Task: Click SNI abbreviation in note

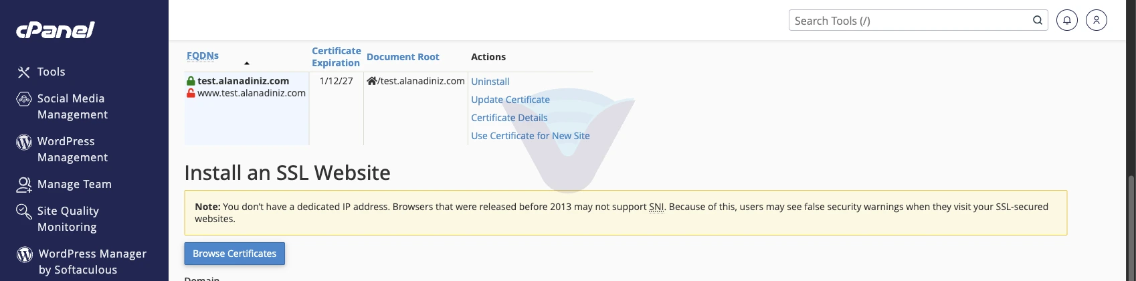Action: (x=656, y=207)
